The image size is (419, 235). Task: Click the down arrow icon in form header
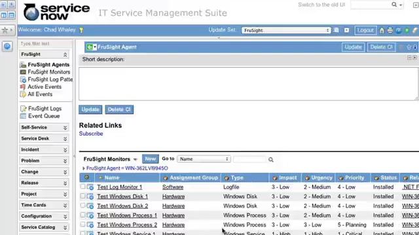click(x=415, y=47)
